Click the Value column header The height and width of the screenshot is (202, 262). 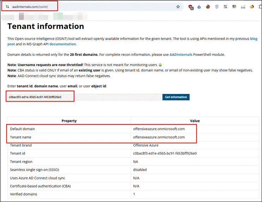(x=195, y=121)
